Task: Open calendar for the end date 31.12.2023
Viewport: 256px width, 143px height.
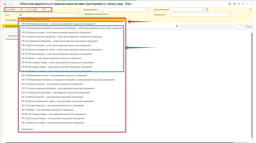Action: [43, 10]
